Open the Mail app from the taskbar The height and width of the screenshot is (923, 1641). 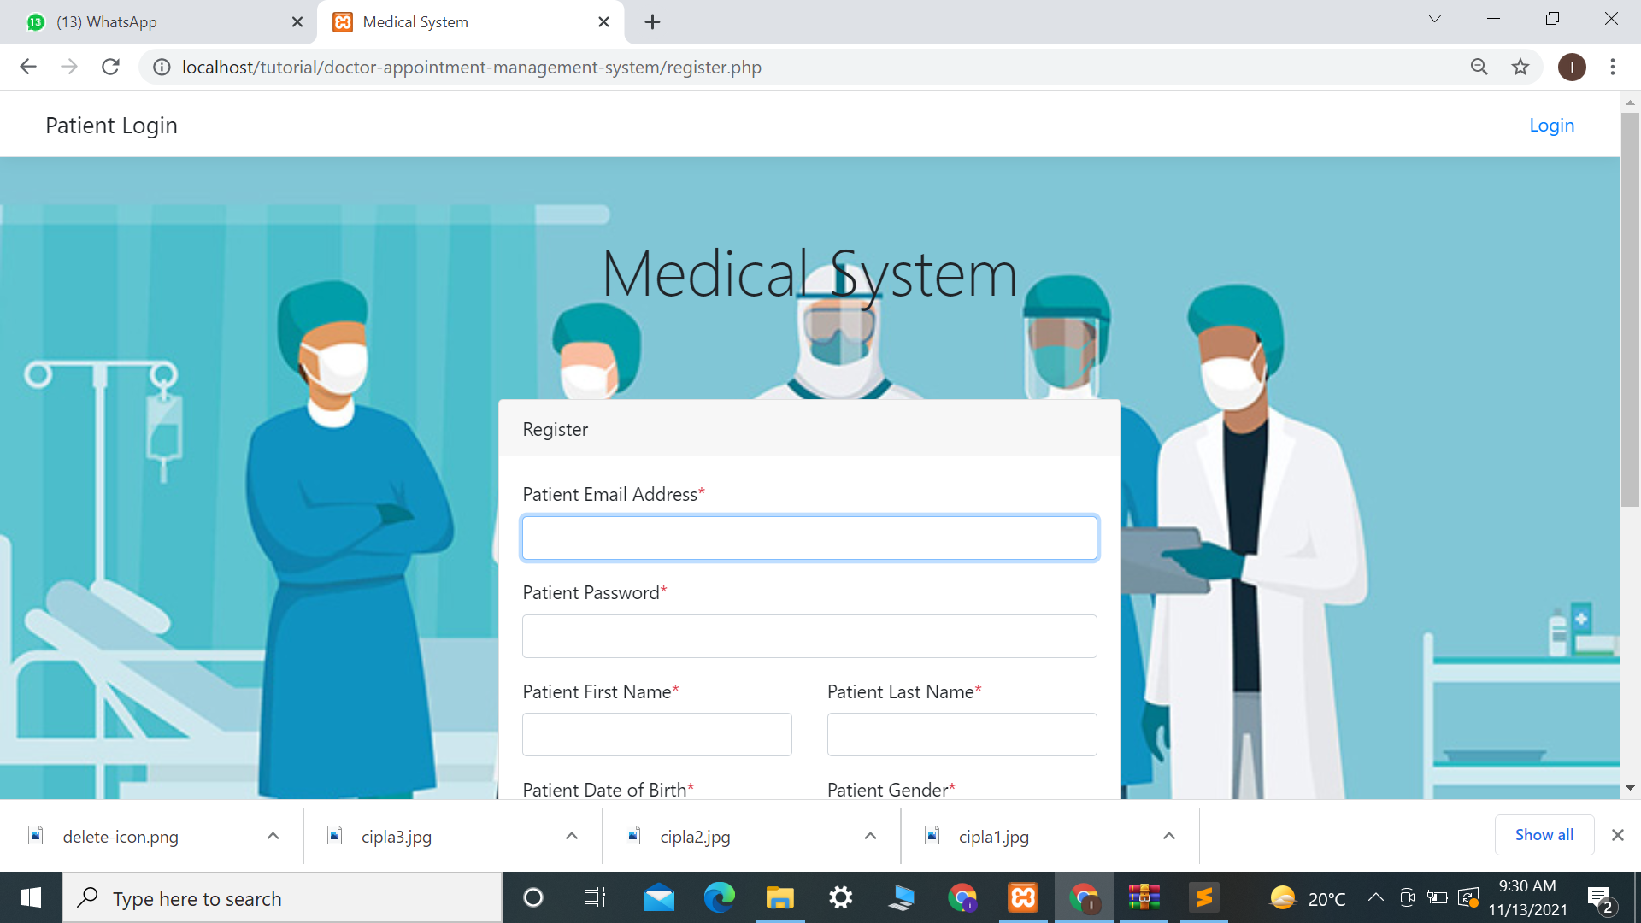coord(658,897)
